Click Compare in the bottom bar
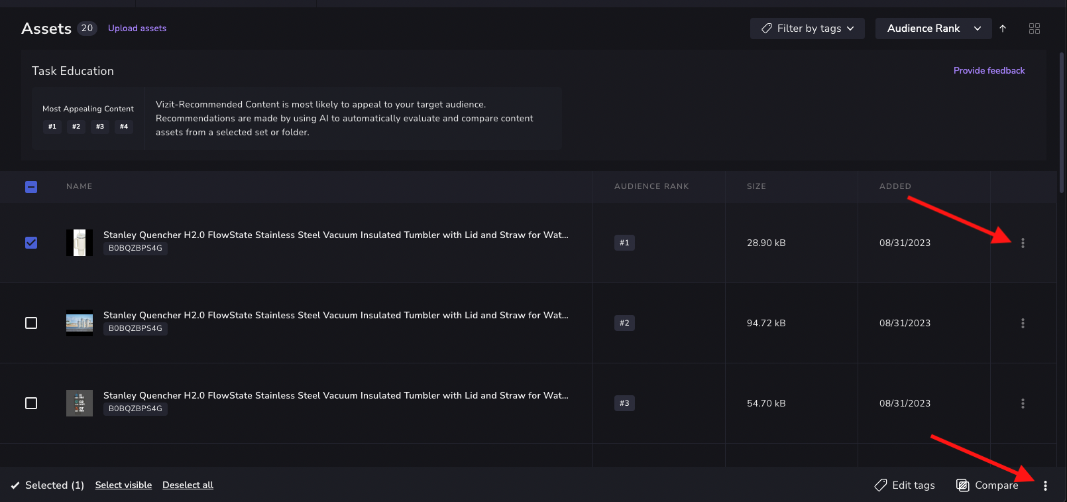 coord(987,485)
